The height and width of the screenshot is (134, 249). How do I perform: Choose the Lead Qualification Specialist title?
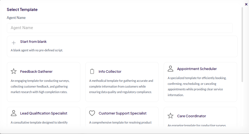point(44,113)
